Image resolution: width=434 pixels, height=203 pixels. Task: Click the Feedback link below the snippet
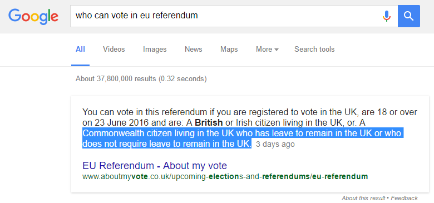point(404,198)
